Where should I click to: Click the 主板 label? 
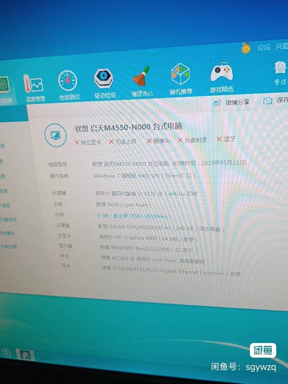tap(58, 204)
